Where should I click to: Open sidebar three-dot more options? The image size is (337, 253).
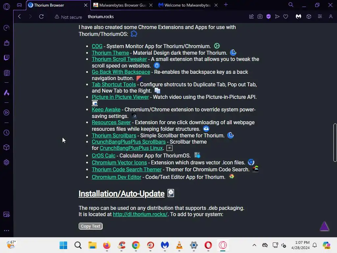(7, 230)
